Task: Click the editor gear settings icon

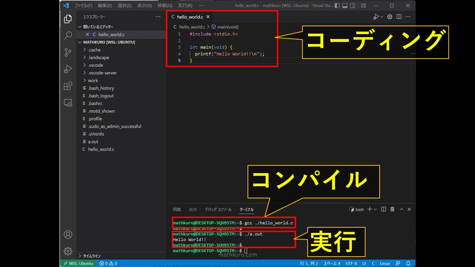Action: pyautogui.click(x=390, y=17)
